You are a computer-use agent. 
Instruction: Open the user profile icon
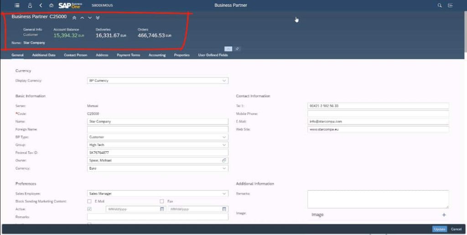[30, 5]
